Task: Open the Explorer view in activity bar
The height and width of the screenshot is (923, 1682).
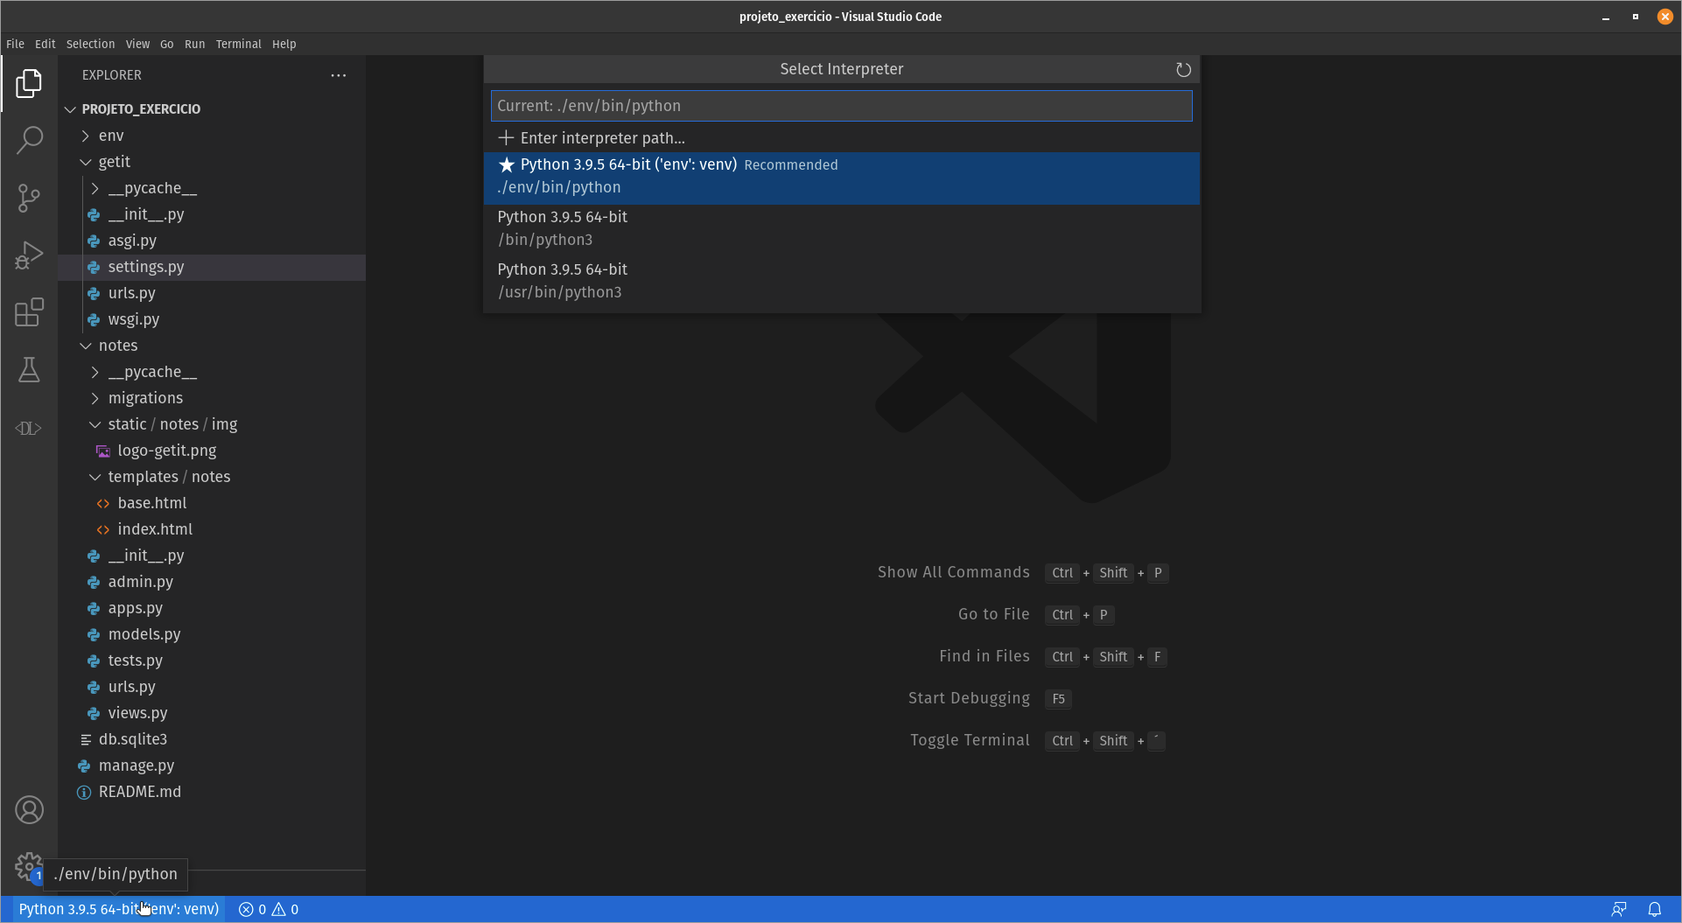Action: [x=29, y=83]
